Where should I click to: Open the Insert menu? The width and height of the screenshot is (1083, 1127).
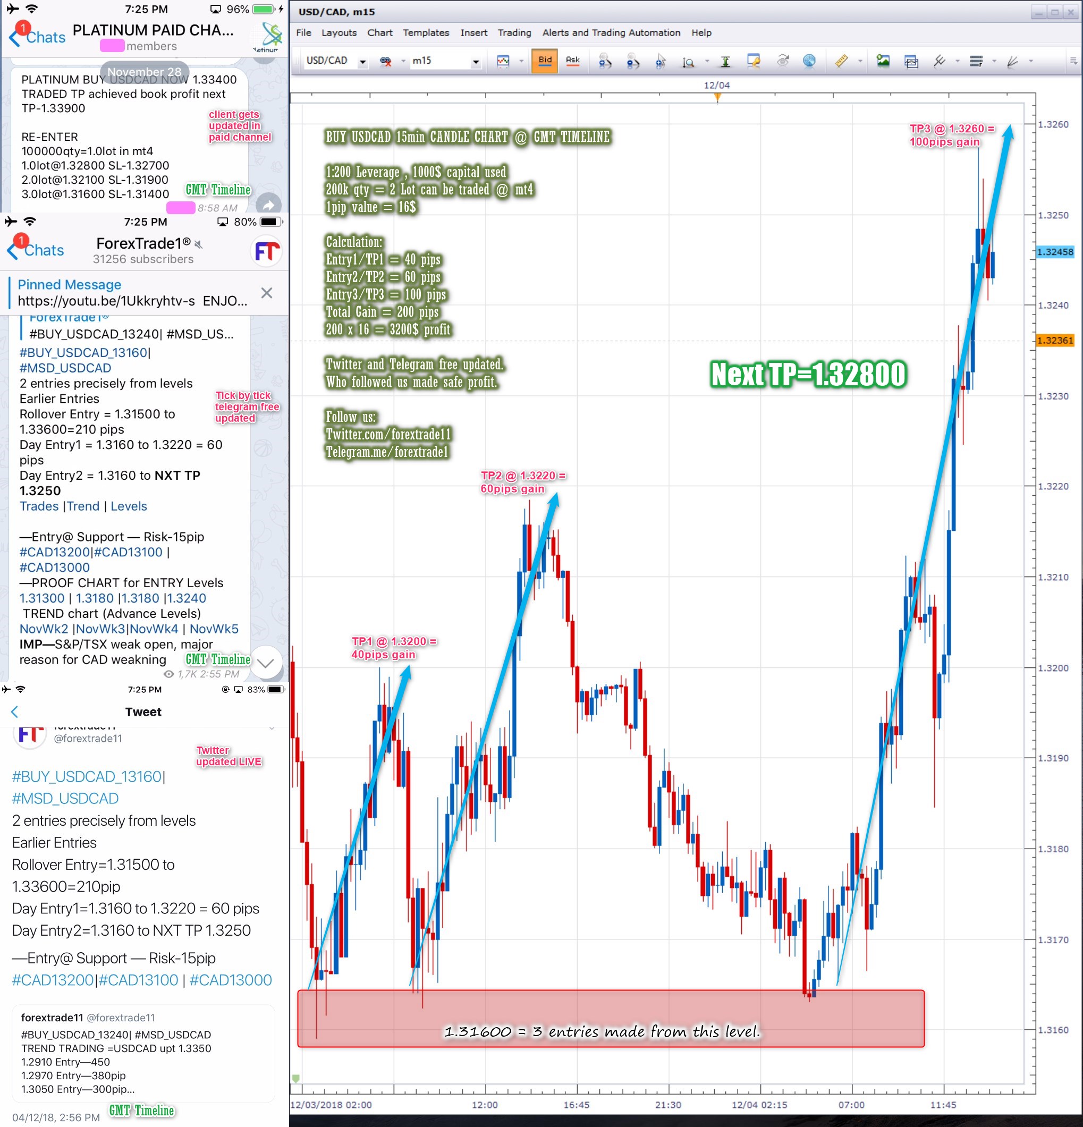pyautogui.click(x=473, y=33)
